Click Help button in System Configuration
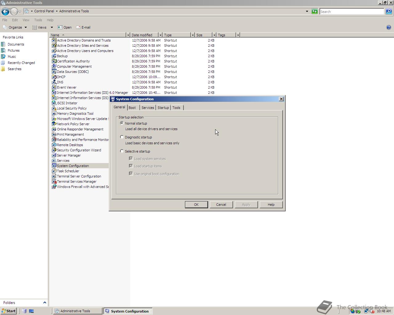This screenshot has width=394, height=315. pyautogui.click(x=271, y=205)
